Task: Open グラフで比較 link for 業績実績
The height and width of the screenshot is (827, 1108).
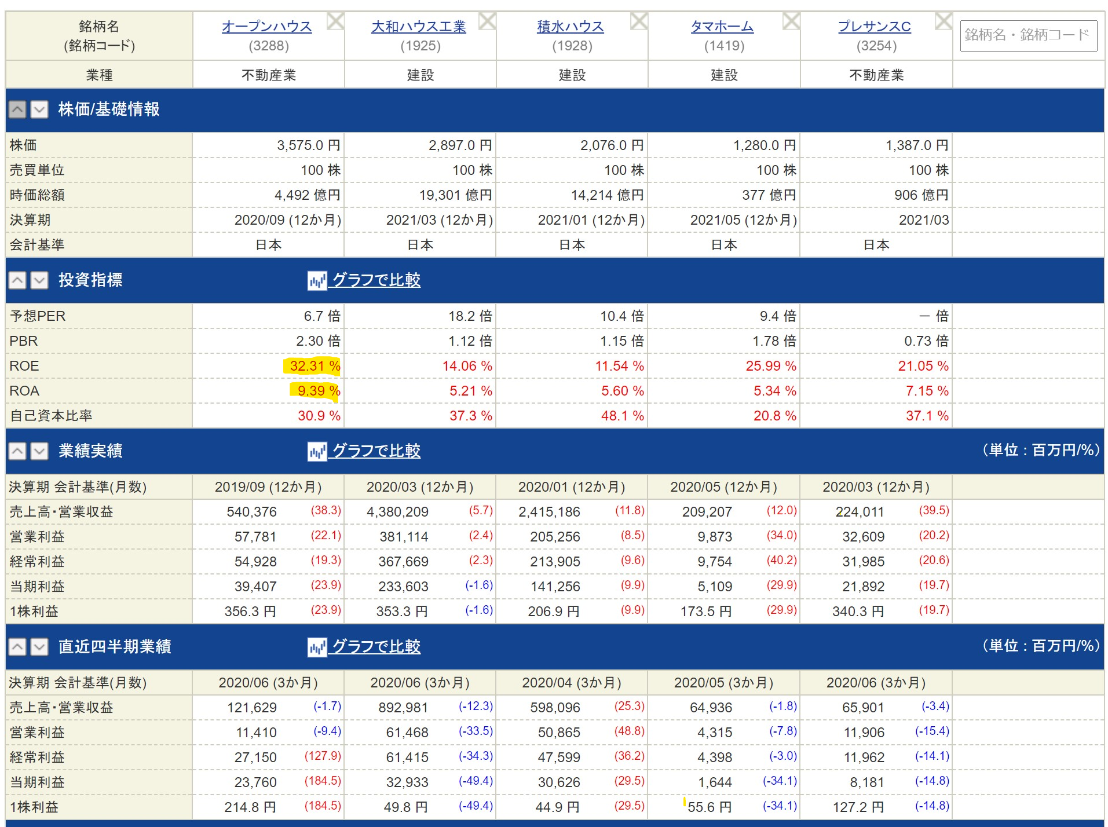Action: pos(376,451)
